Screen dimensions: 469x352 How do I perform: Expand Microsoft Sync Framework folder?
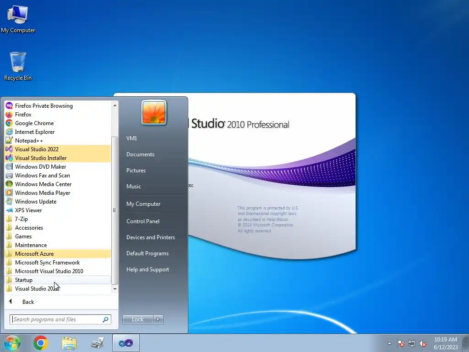58,262
